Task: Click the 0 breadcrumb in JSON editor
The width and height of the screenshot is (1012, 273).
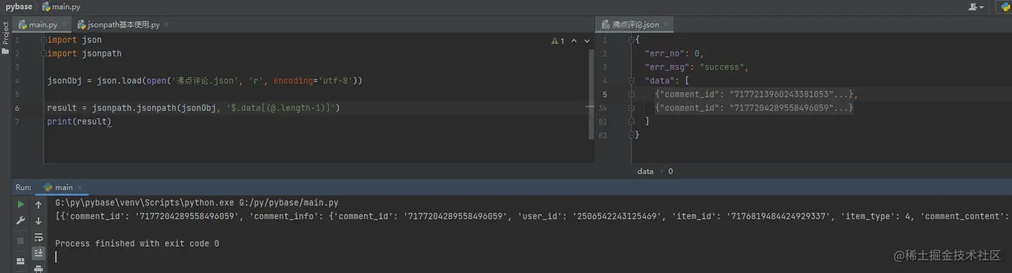Action: pyautogui.click(x=671, y=172)
